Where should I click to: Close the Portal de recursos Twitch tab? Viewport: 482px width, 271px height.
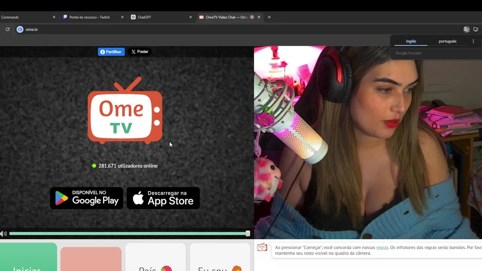tap(122, 17)
